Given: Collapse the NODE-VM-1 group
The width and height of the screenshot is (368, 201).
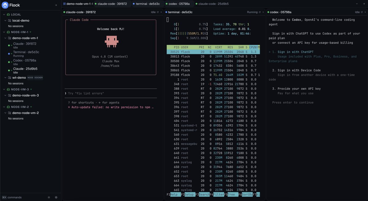Looking at the screenshot, I should [x=4, y=32].
